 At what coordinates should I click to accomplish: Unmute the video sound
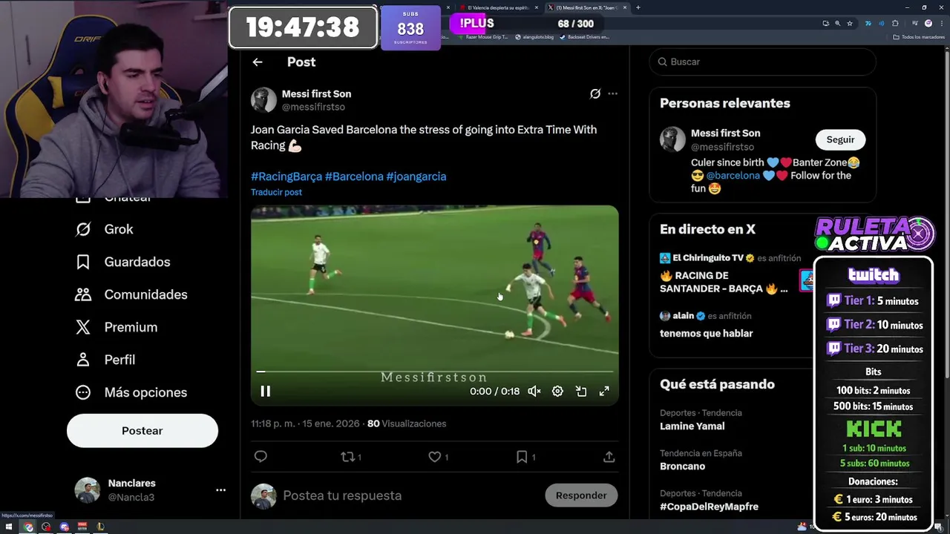tap(534, 391)
